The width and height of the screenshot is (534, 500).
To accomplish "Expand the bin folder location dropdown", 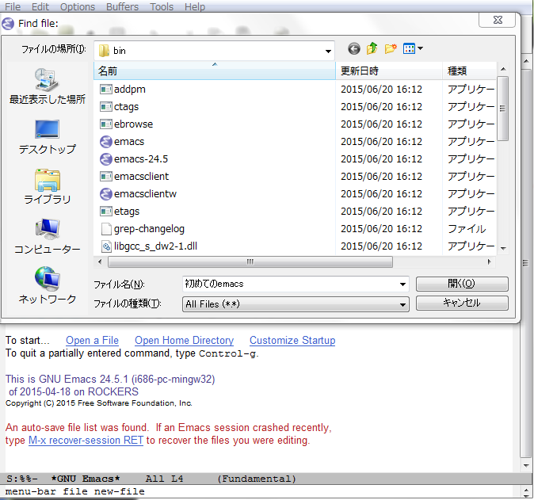I will coord(328,51).
